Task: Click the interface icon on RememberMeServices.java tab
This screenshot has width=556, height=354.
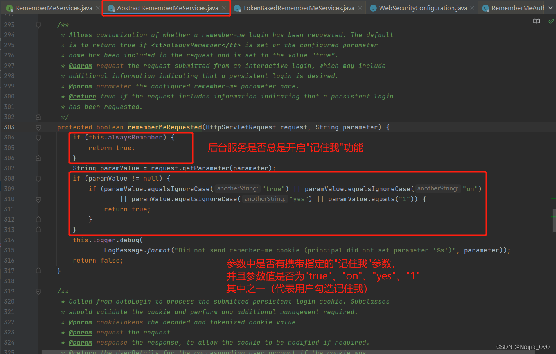Action: point(9,8)
